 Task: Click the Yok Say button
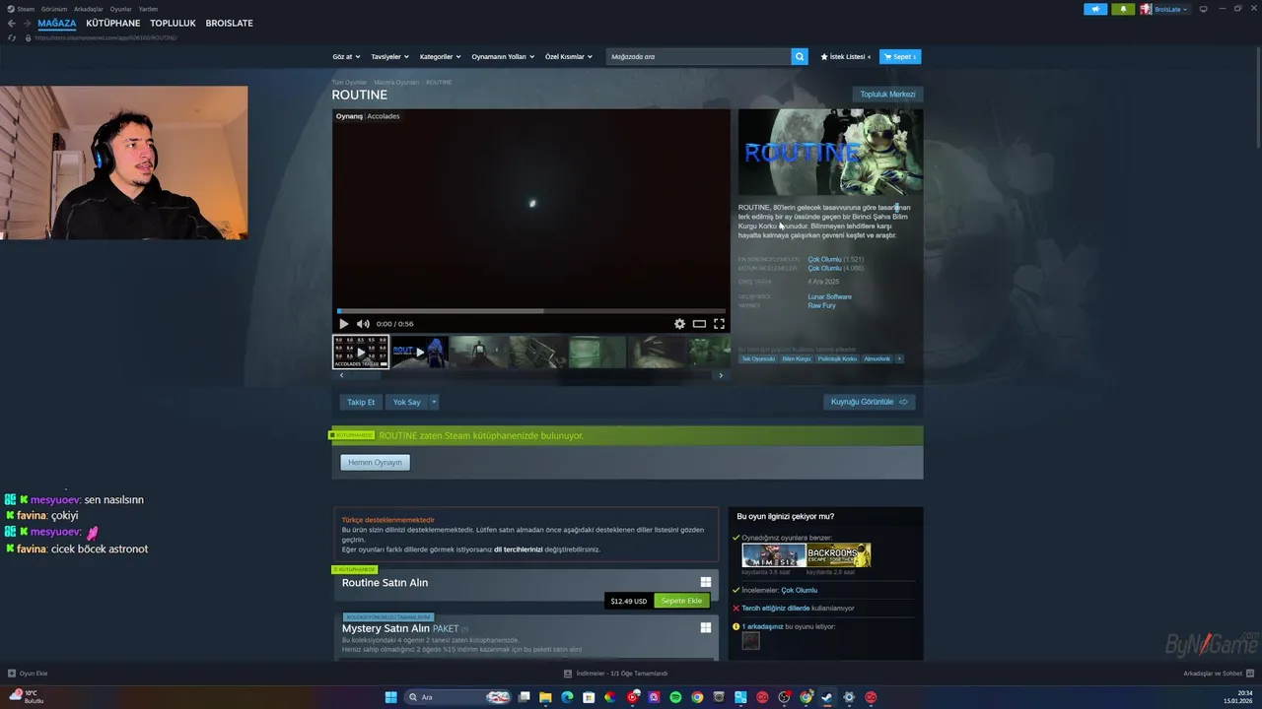coord(406,402)
